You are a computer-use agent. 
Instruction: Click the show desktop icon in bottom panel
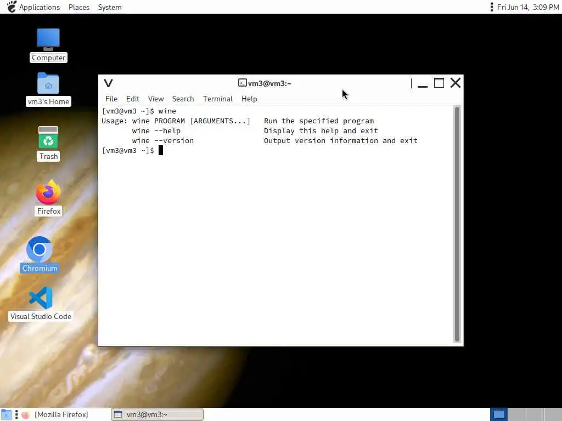click(6, 414)
